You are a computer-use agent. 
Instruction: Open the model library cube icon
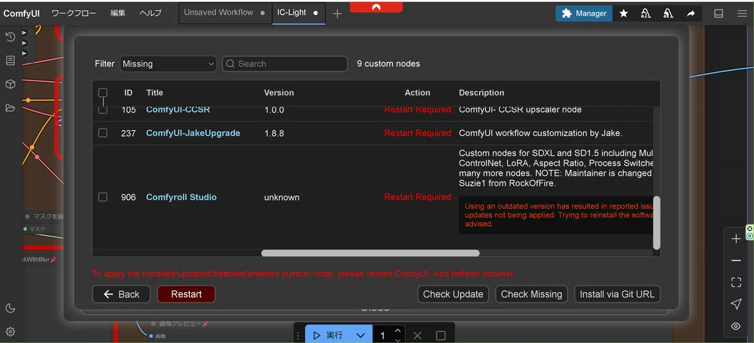coord(10,84)
